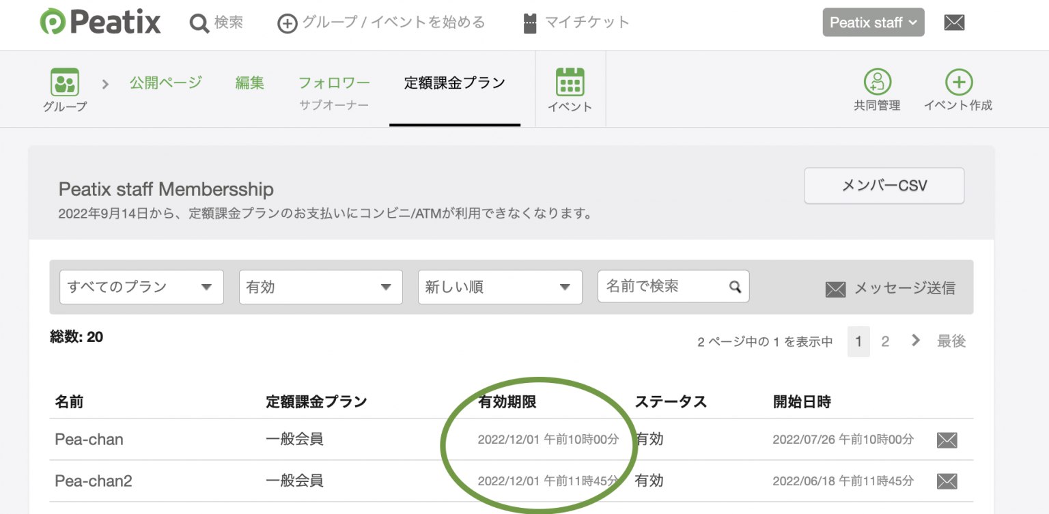Viewport: 1049px width, 514px height.
Task: Click Pea-chan2's envelope icon
Action: [x=947, y=481]
